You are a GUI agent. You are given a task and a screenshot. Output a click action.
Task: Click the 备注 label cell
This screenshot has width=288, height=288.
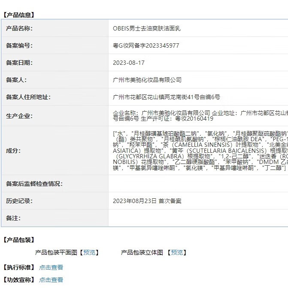pyautogui.click(x=55, y=218)
